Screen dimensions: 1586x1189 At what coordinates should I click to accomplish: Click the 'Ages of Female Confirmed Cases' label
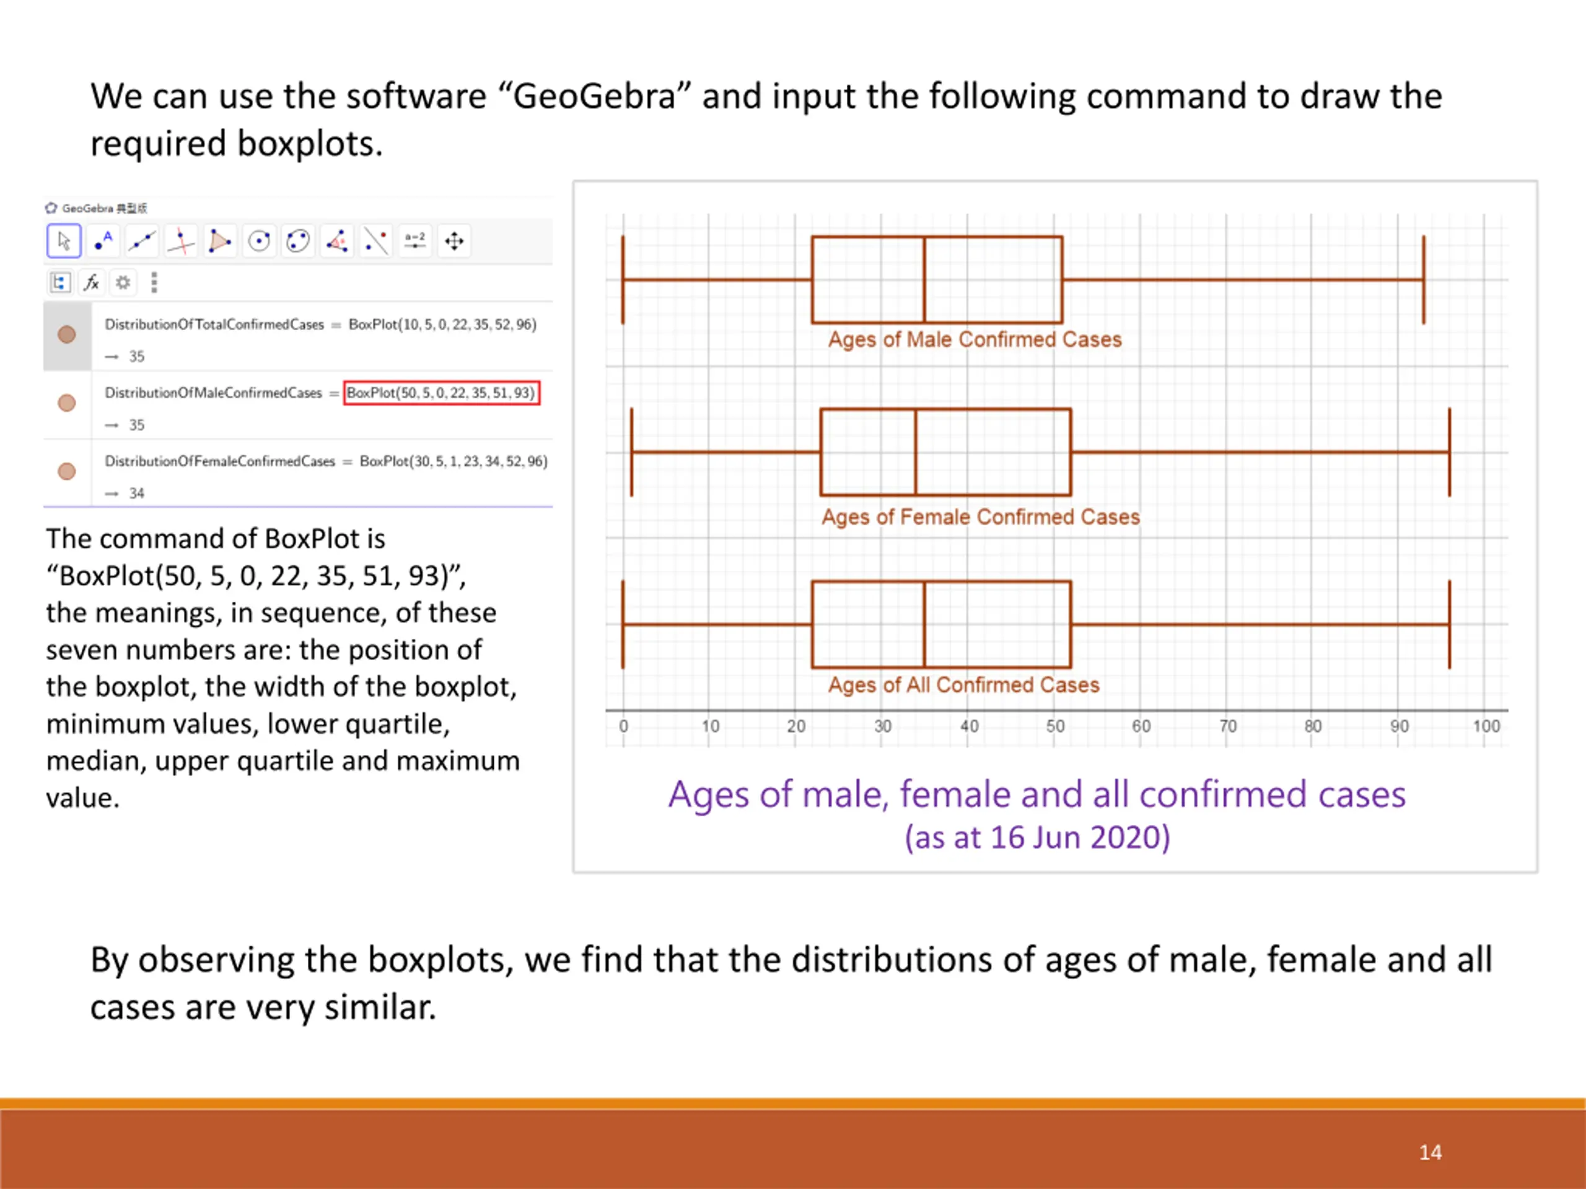point(980,516)
